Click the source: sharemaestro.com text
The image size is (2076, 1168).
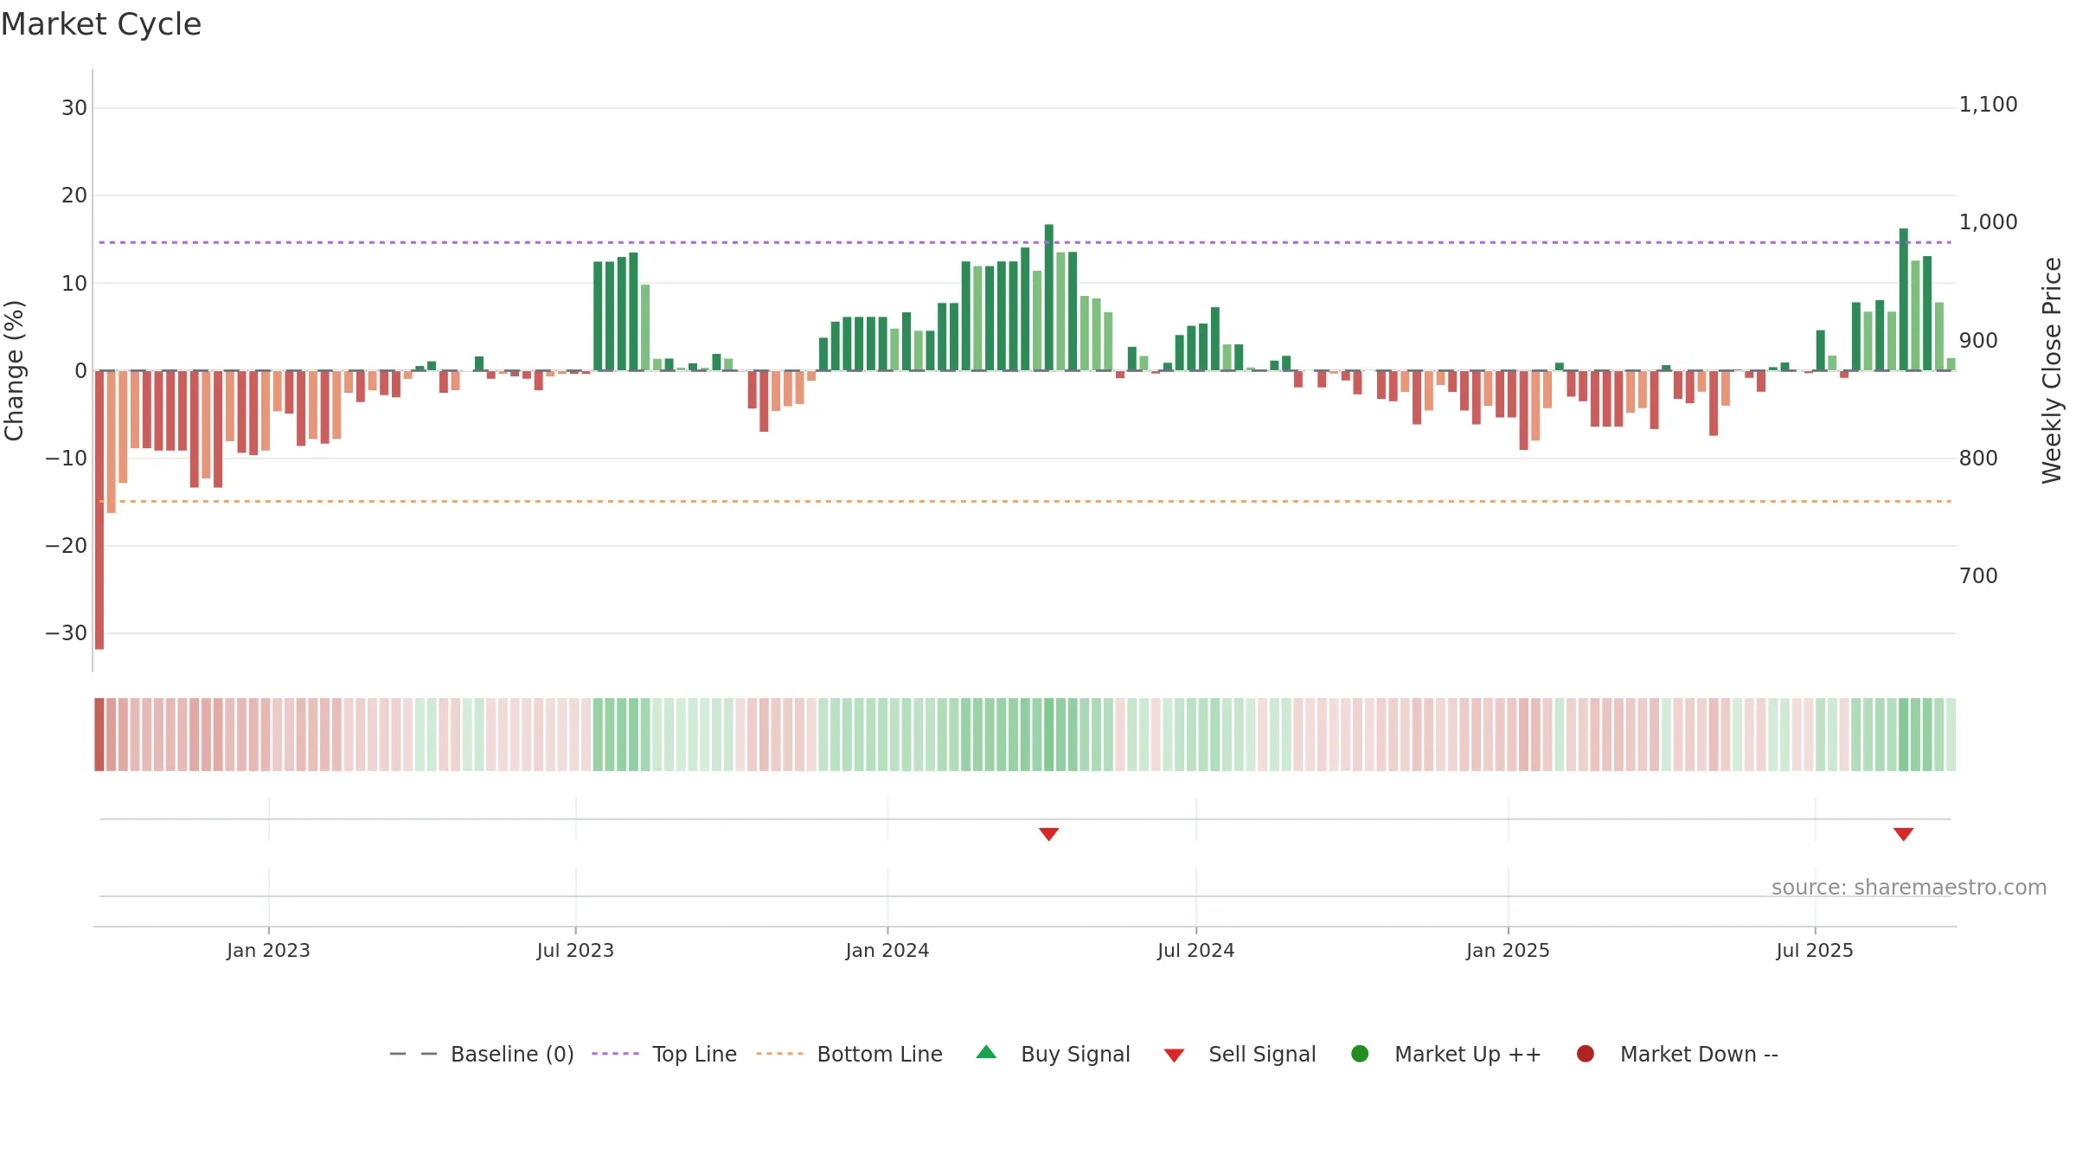pos(1909,888)
